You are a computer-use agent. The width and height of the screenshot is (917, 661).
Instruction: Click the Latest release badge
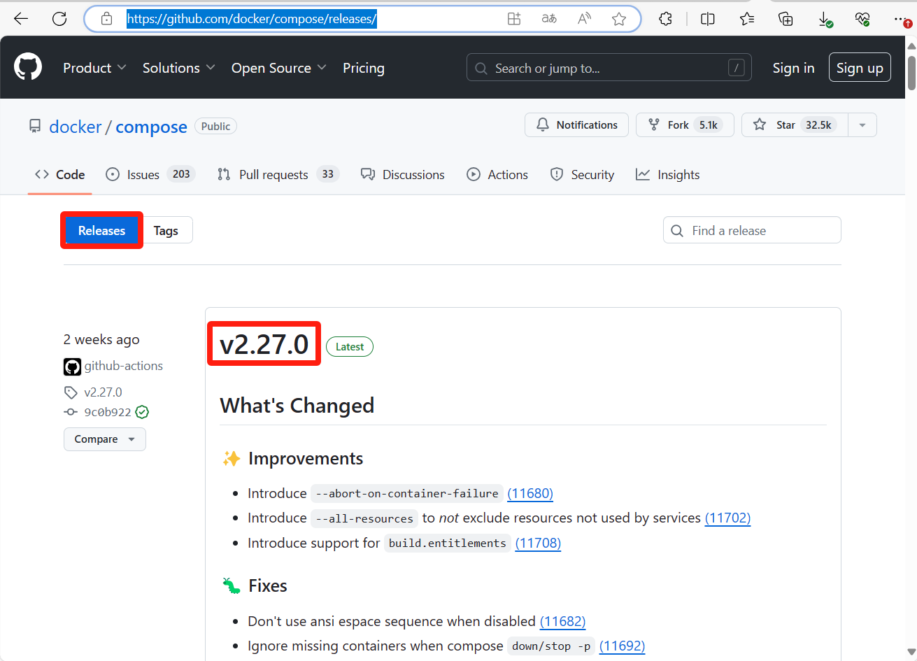350,347
